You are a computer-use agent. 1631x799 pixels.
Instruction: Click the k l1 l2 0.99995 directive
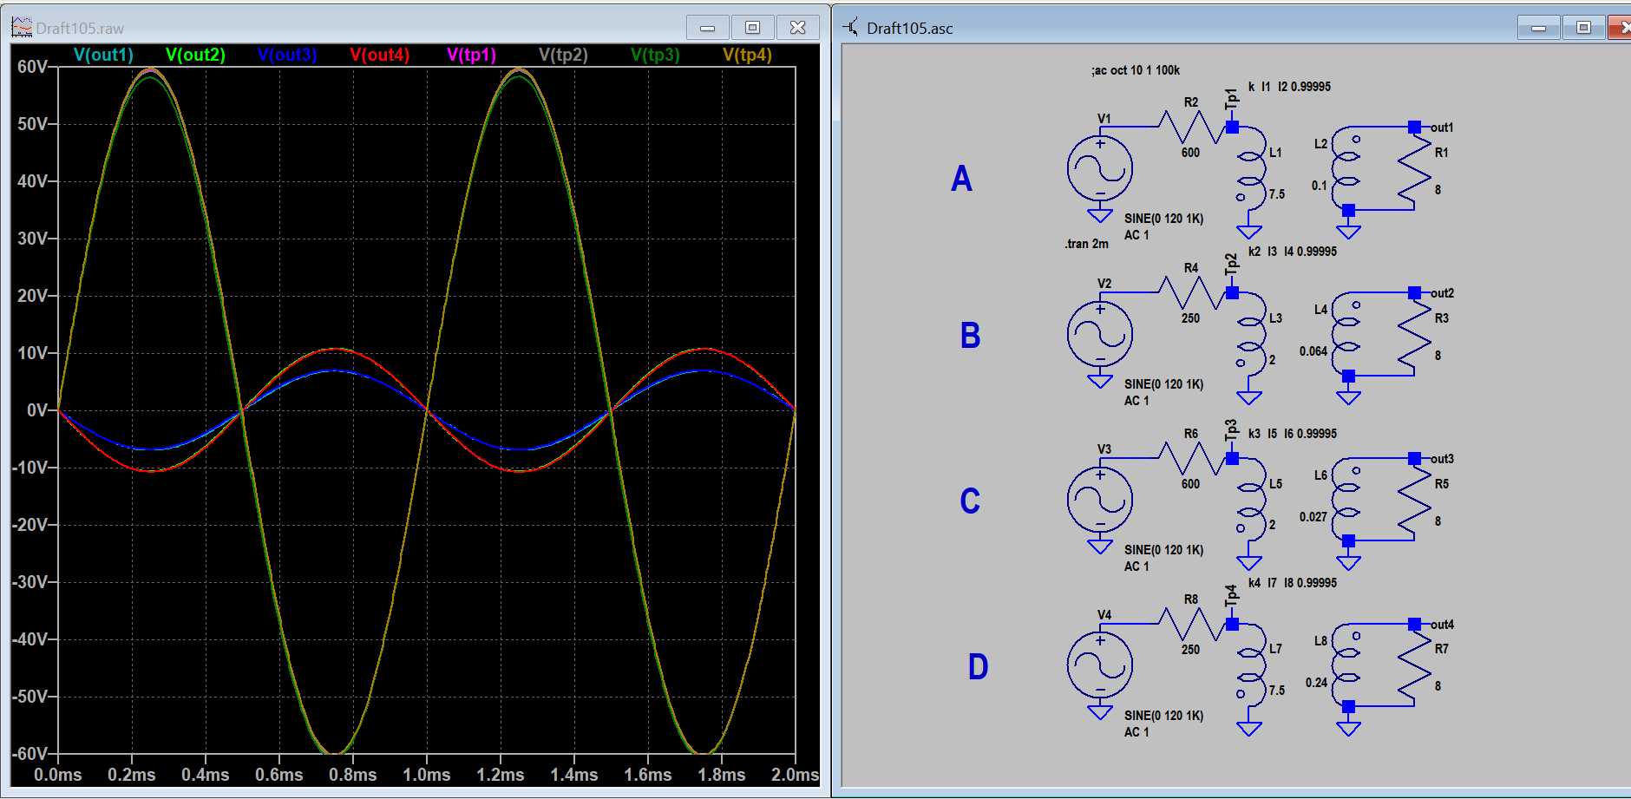[1289, 87]
